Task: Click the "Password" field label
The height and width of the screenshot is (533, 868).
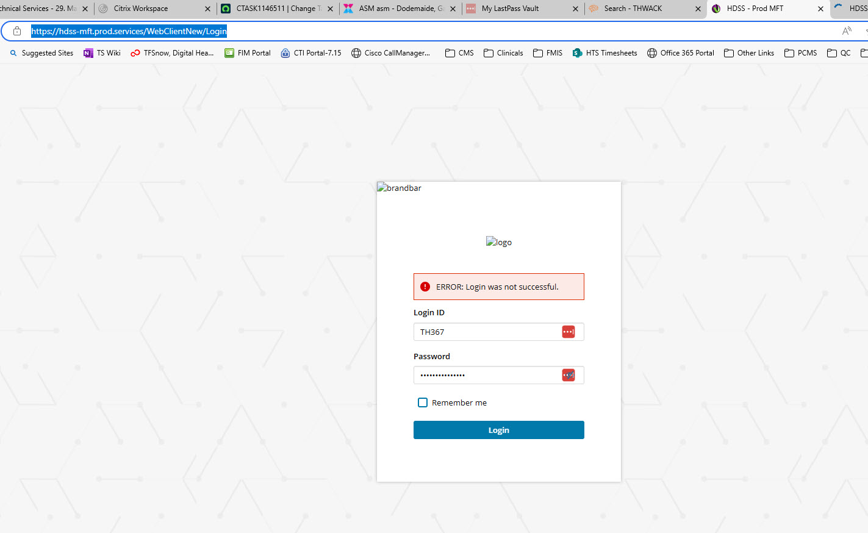Action: [432, 356]
